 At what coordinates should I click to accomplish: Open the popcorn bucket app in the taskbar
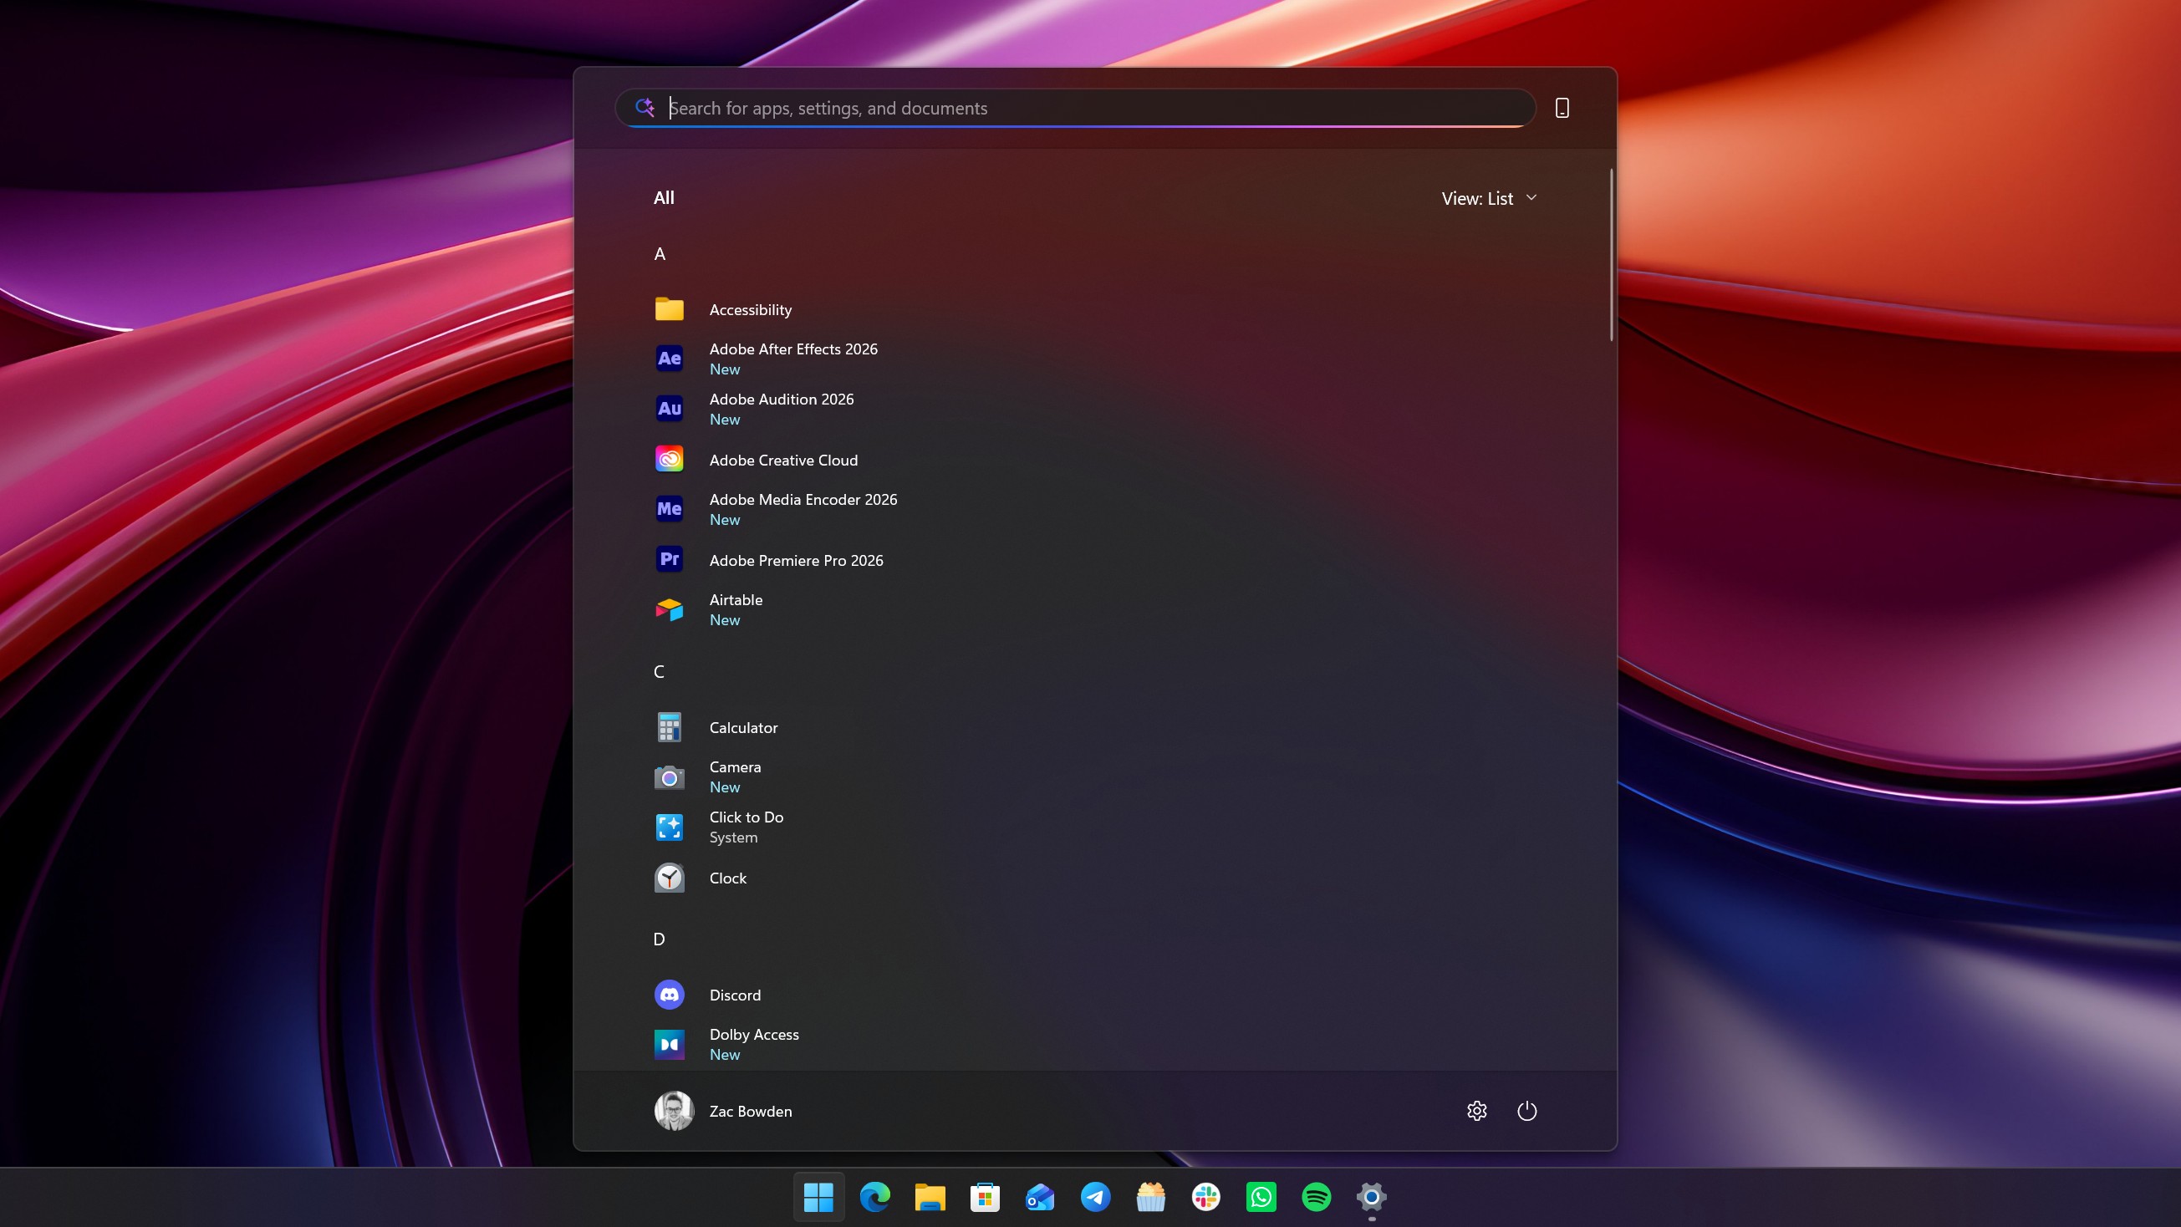point(1150,1197)
